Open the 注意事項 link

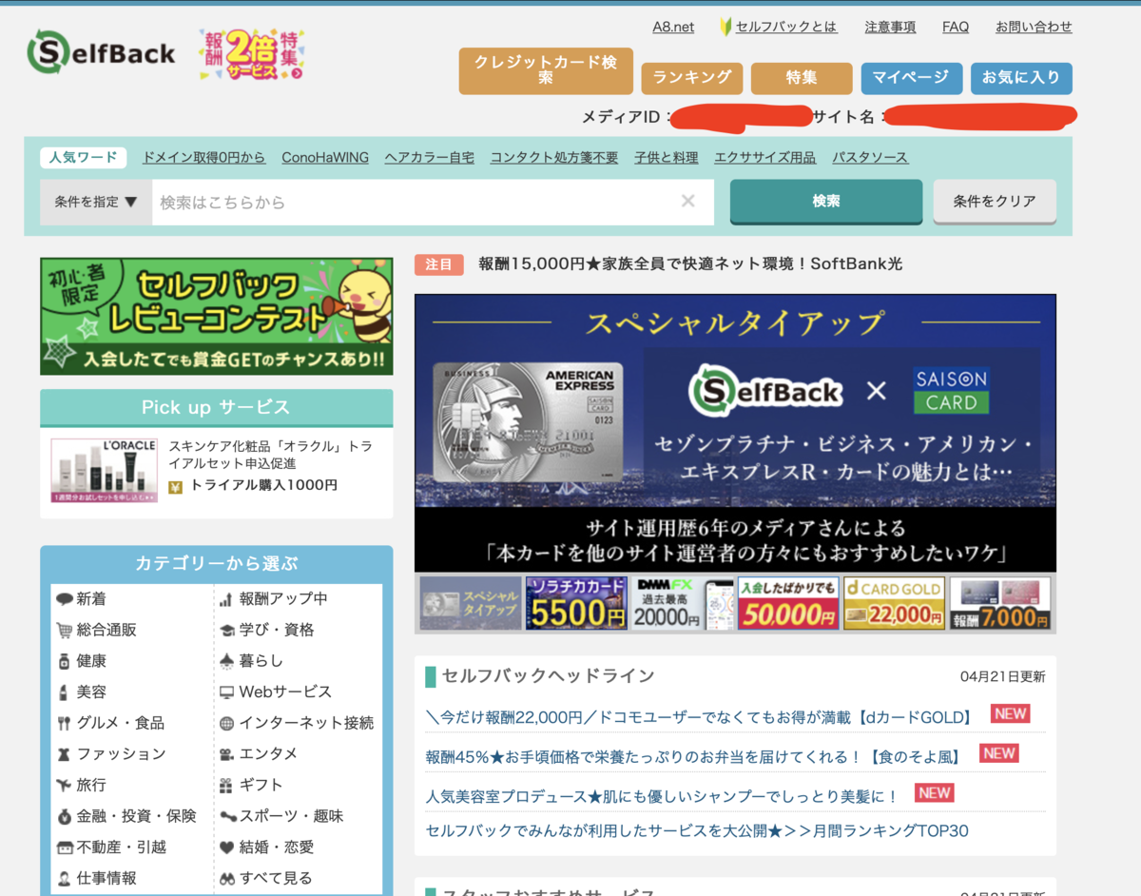(x=890, y=27)
